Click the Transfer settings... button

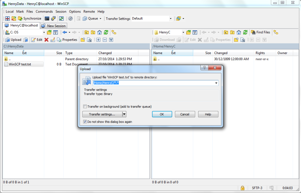click(102, 114)
